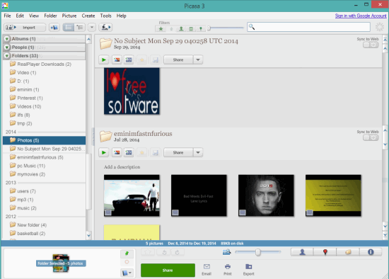Star photos in No Subject folder
389x279 pixels.
tap(141, 59)
